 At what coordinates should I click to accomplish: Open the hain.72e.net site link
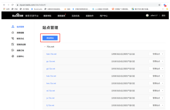click(52, 54)
